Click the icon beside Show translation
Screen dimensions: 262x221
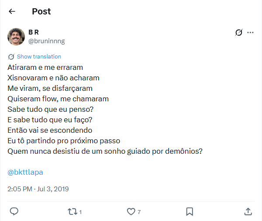[11, 57]
